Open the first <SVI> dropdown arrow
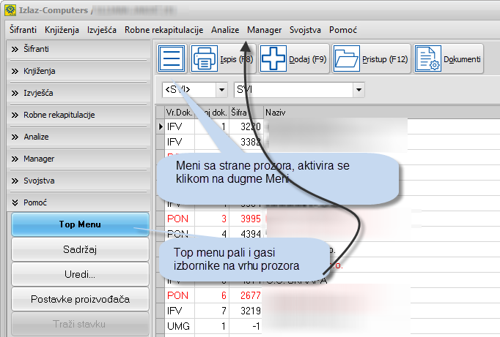 (221, 89)
